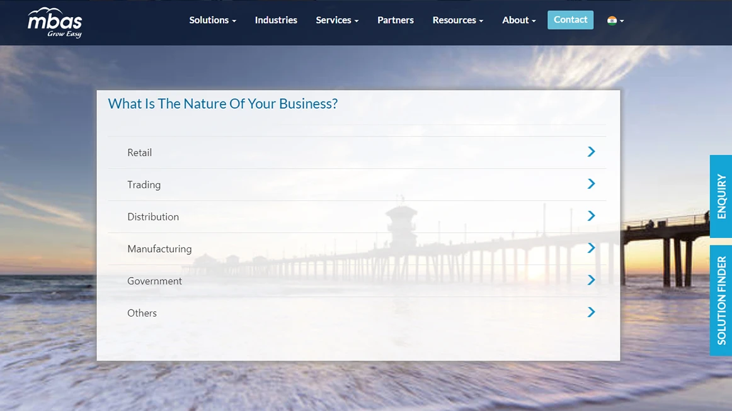This screenshot has height=411, width=732.
Task: Expand the Services dropdown menu
Action: coord(337,20)
